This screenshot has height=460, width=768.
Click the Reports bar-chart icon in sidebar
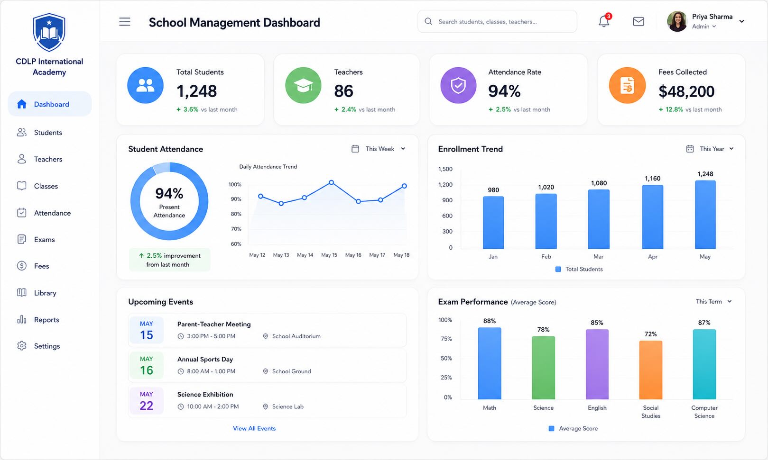point(22,319)
